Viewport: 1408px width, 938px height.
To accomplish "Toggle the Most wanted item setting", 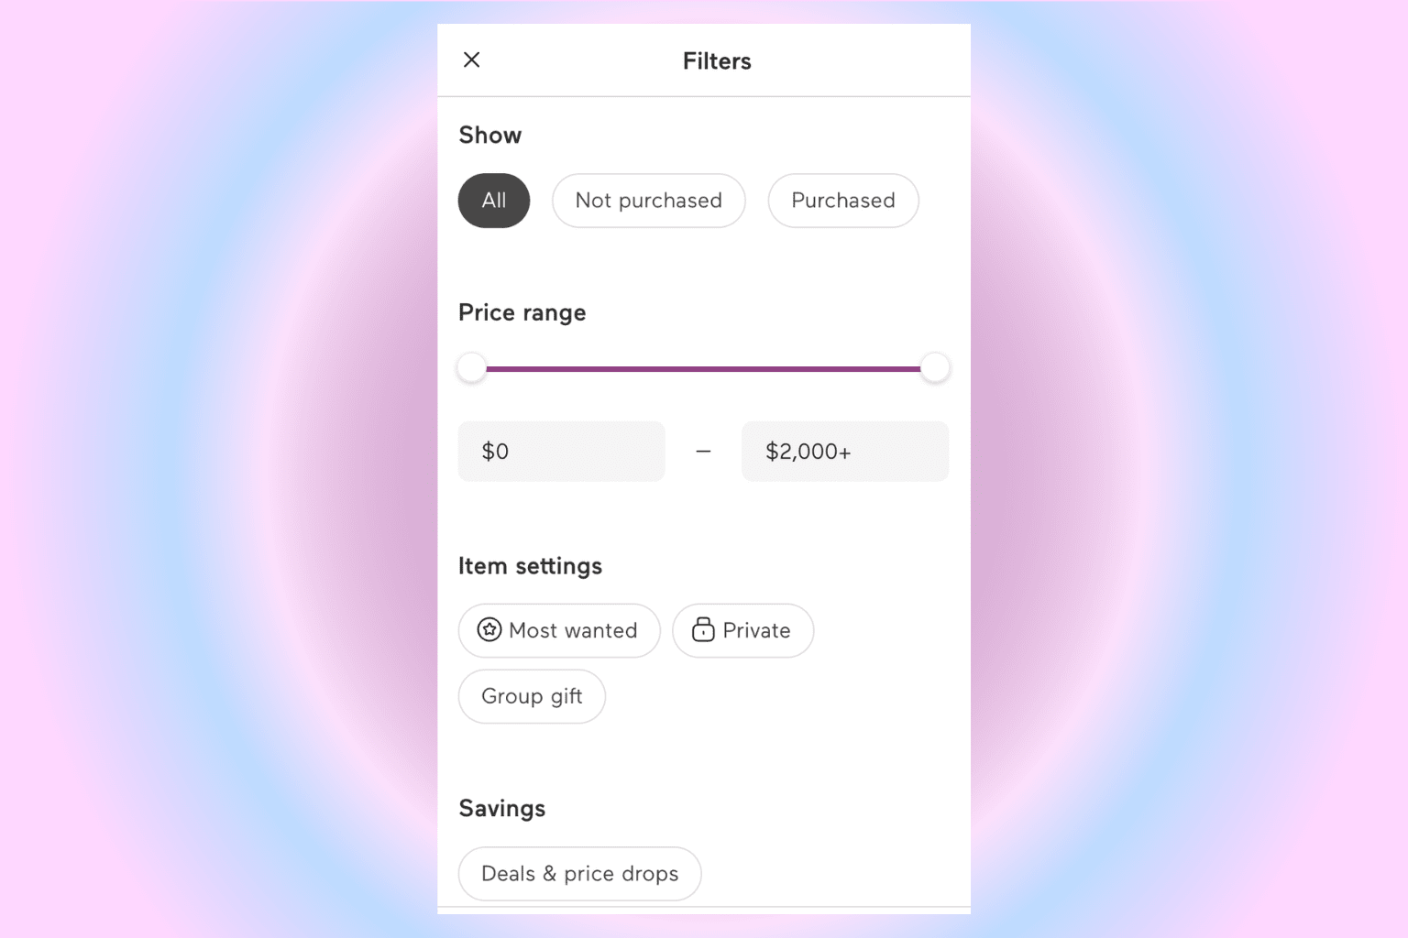I will [558, 630].
